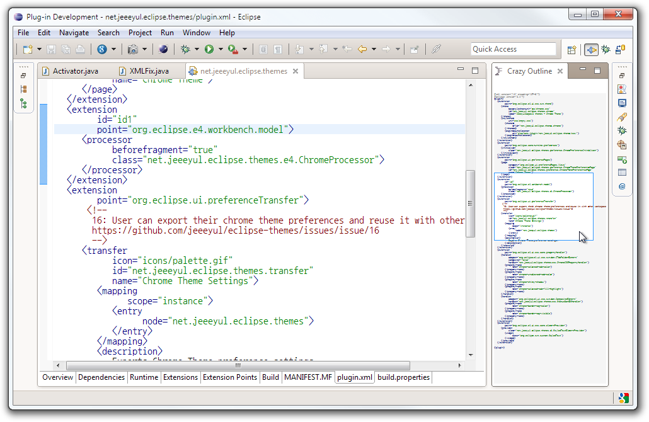This screenshot has height=422, width=649.
Task: Open the Navigate menu
Action: tap(74, 33)
